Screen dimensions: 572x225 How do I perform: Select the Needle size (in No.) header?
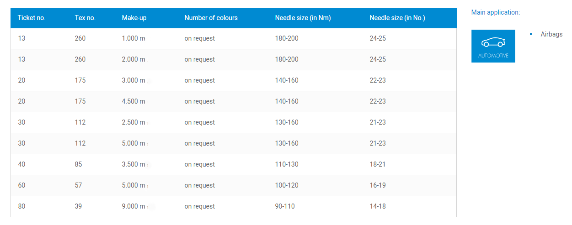(397, 18)
